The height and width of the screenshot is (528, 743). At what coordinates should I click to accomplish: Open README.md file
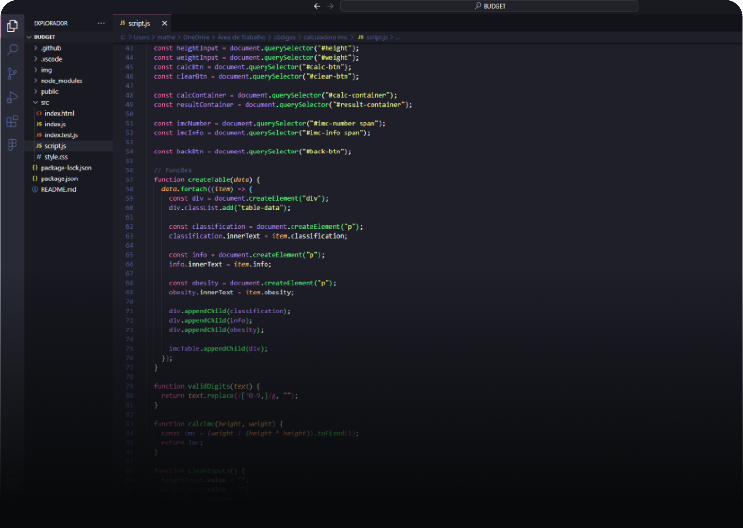(x=58, y=190)
